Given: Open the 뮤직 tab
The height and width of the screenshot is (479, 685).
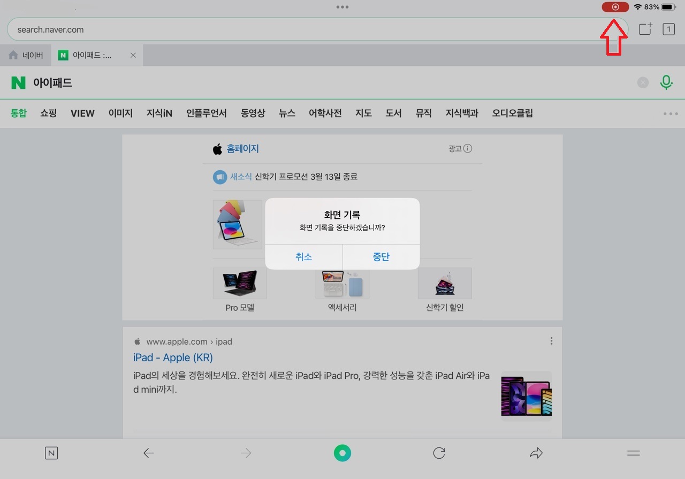Looking at the screenshot, I should tap(423, 113).
